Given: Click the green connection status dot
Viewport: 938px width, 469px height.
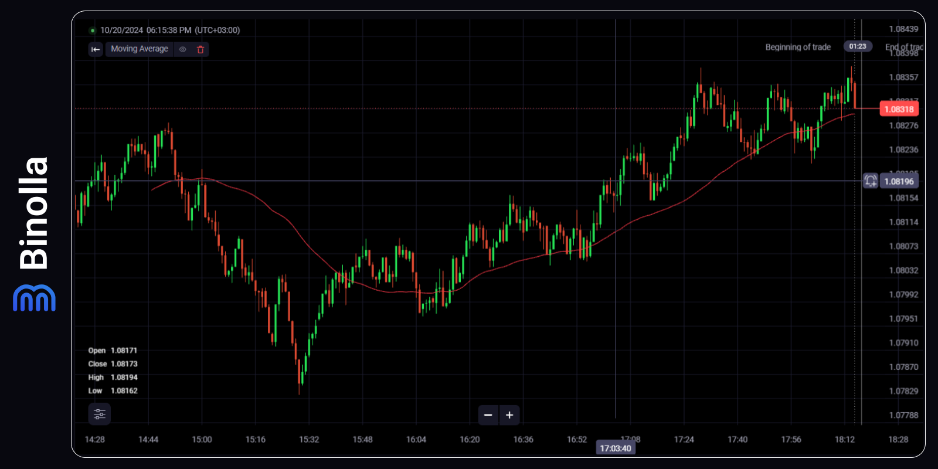Looking at the screenshot, I should point(93,30).
